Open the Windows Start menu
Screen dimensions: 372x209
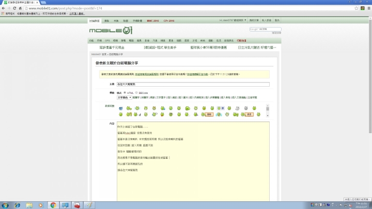5,205
